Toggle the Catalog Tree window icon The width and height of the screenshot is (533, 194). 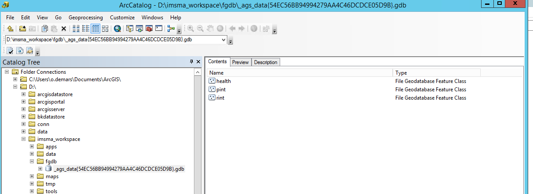click(x=129, y=29)
